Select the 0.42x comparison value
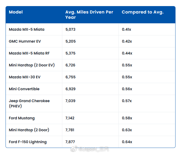 [x=127, y=41]
